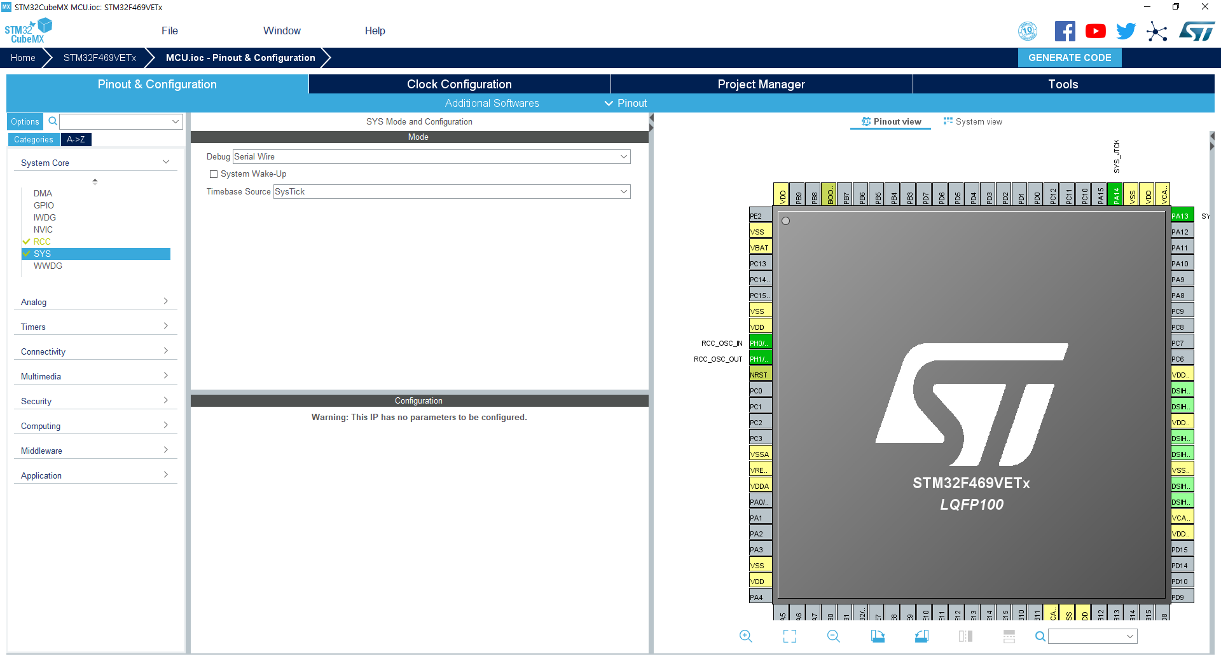
Task: Go to Home breadcrumb
Action: pyautogui.click(x=23, y=57)
